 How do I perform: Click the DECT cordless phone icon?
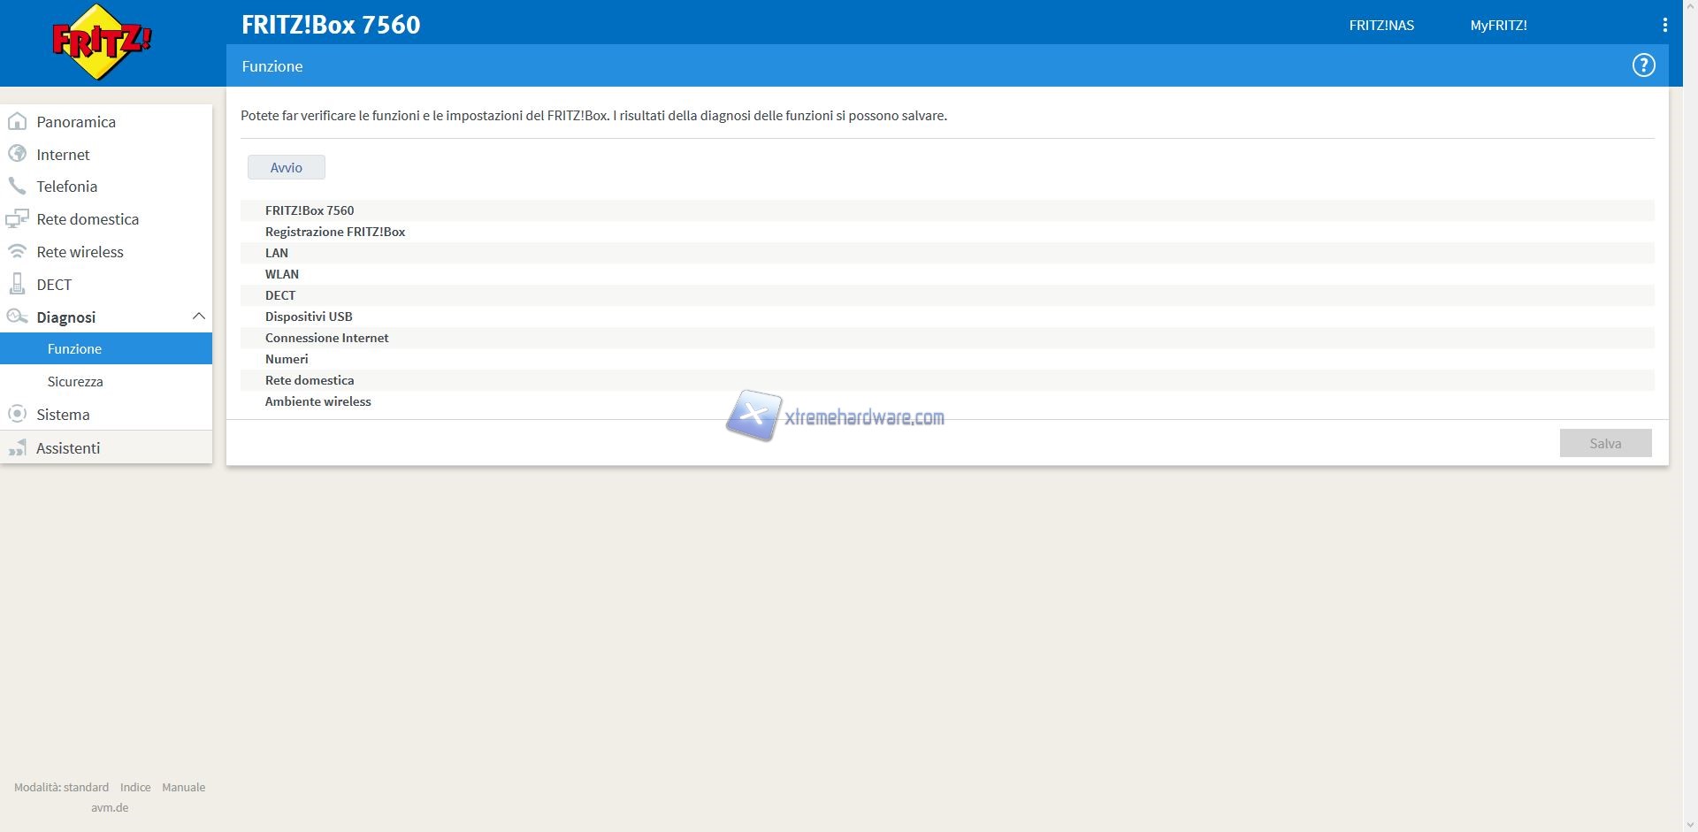(x=17, y=285)
